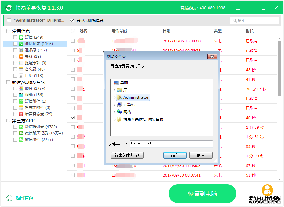Click the 日期 column header
The width and height of the screenshot is (284, 207).
pos(166,31)
